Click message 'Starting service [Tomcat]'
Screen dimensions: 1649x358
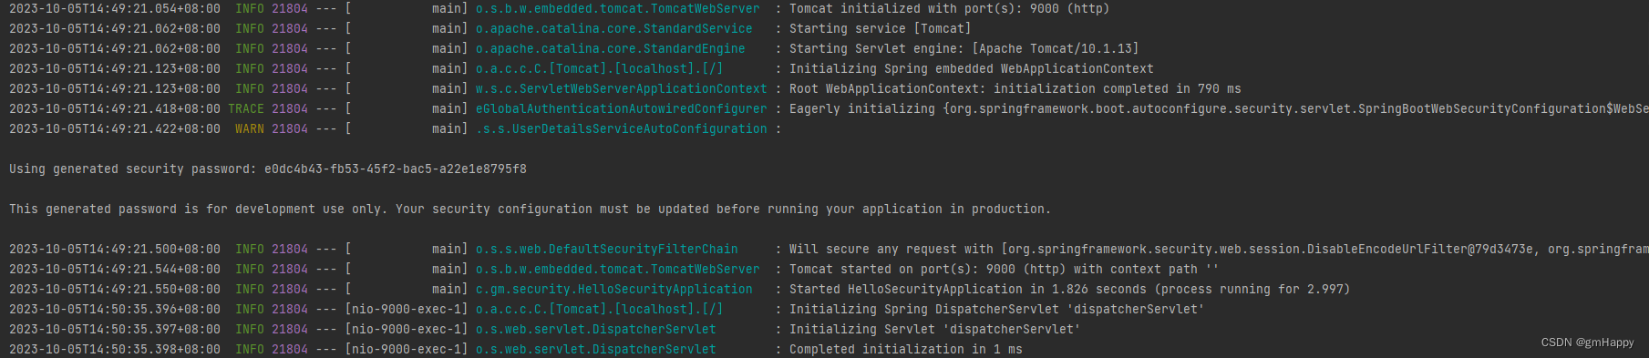pos(880,29)
